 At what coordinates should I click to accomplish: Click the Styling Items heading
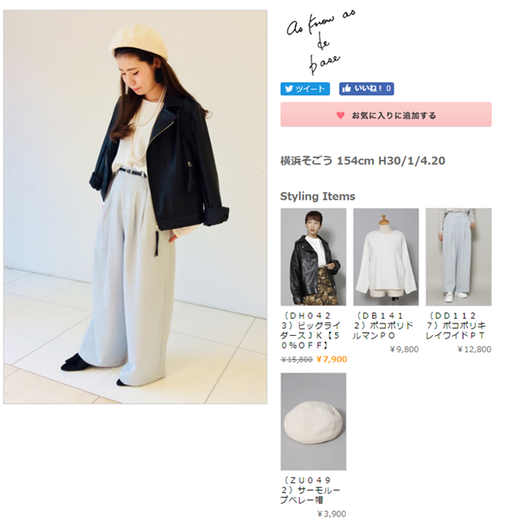click(x=318, y=196)
